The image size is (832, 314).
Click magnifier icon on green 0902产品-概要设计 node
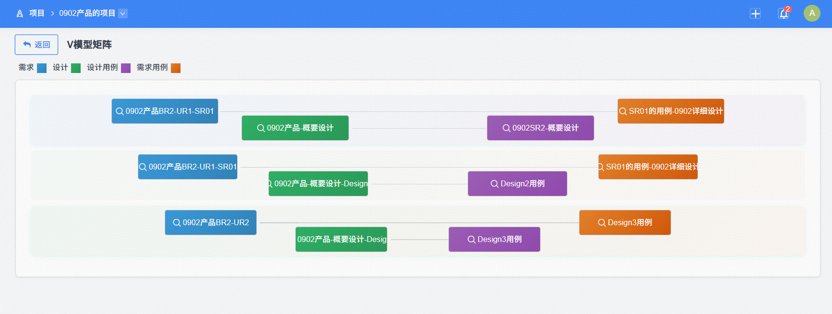tap(261, 128)
